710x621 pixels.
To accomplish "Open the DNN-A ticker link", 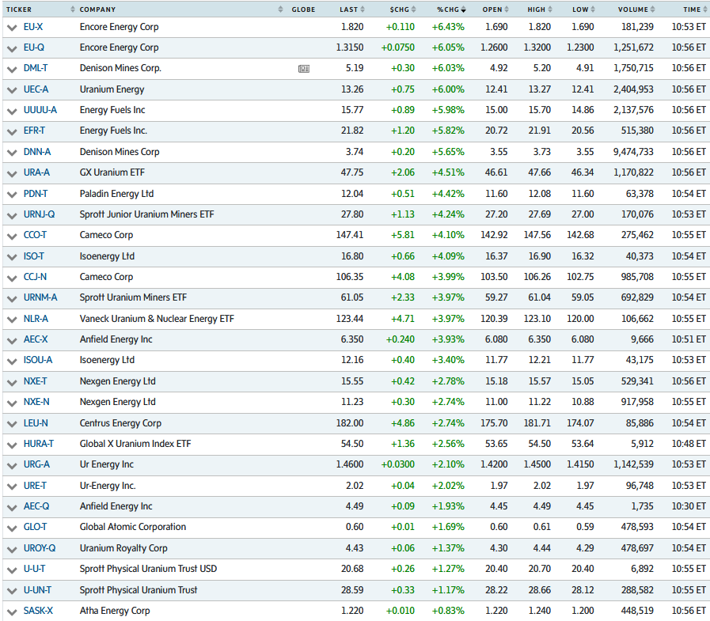I will 37,152.
